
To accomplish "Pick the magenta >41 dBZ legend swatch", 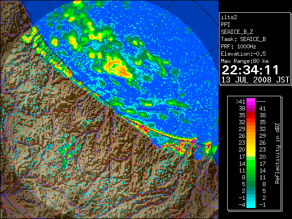I will (251, 101).
